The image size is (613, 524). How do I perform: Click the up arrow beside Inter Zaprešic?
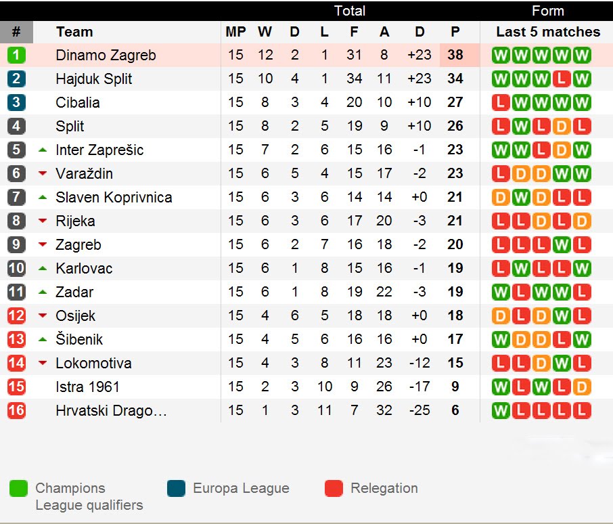click(x=43, y=150)
